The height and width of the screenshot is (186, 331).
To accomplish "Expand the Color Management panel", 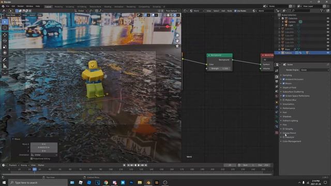I will tap(292, 142).
